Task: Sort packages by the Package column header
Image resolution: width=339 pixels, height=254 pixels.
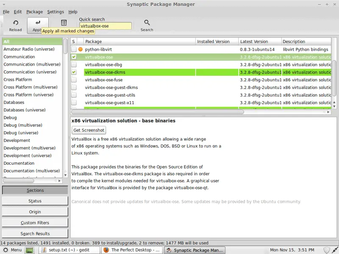Action: pos(139,41)
